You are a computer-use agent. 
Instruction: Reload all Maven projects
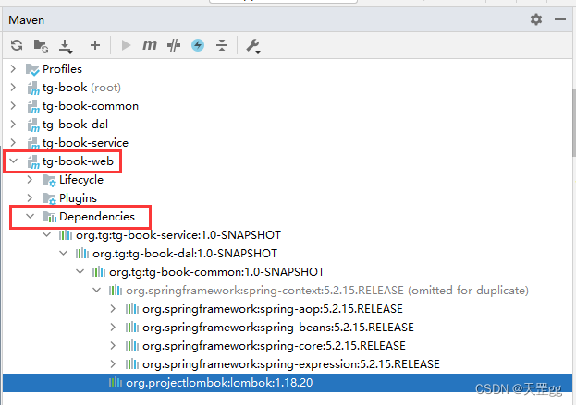[17, 45]
